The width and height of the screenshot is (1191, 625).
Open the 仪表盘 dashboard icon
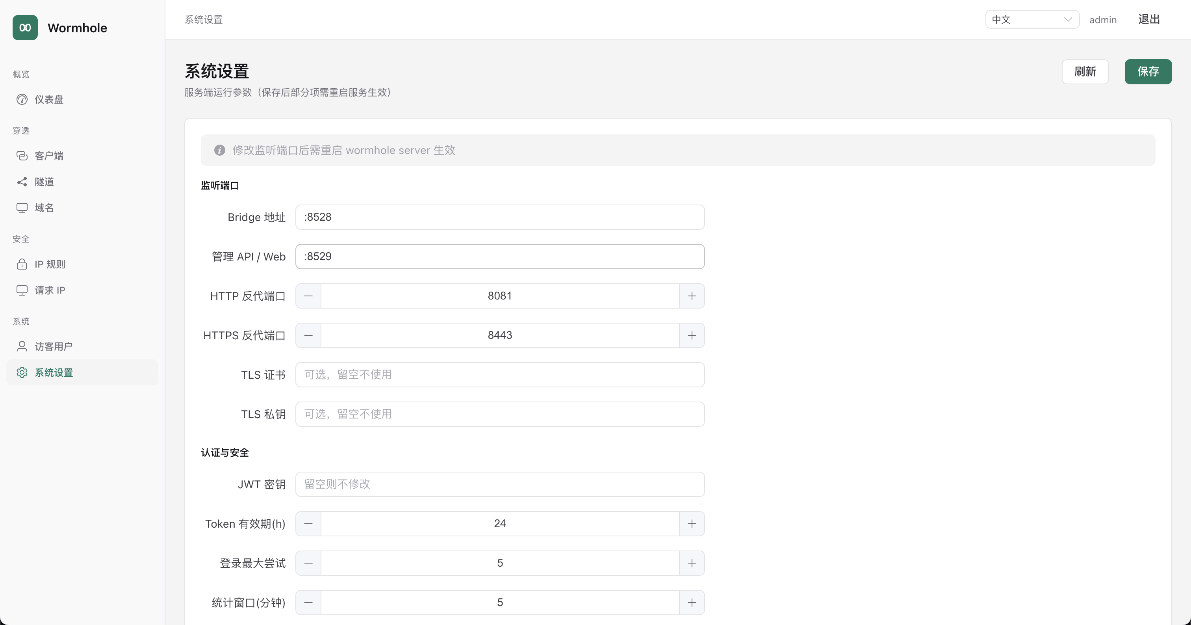[x=22, y=99]
